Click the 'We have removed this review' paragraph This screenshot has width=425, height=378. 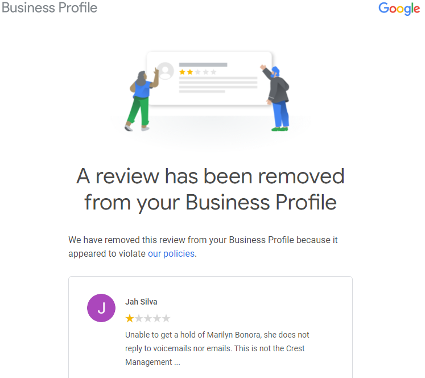coord(203,246)
